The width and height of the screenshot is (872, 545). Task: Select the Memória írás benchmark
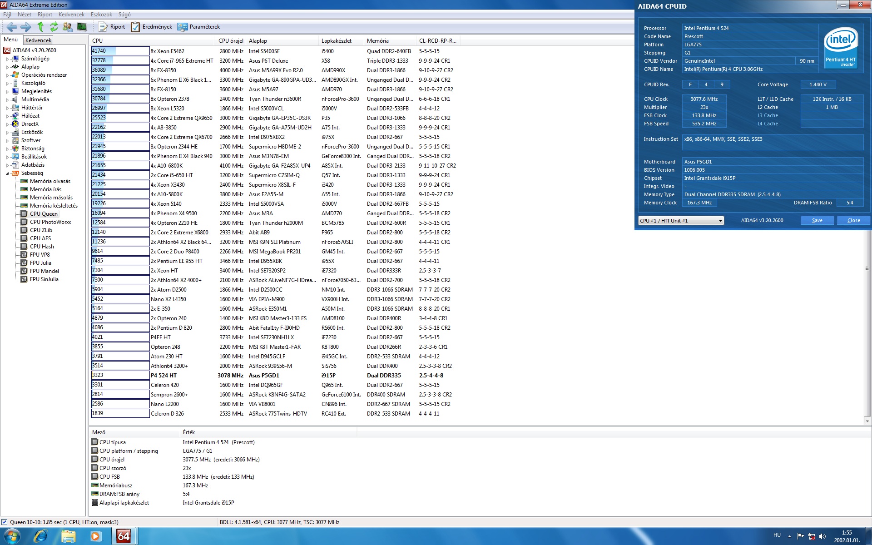click(45, 189)
